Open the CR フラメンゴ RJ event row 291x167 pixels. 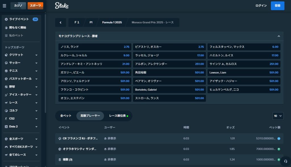tap(169, 138)
